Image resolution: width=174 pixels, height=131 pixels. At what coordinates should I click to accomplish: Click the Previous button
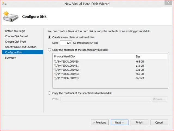click(x=100, y=123)
